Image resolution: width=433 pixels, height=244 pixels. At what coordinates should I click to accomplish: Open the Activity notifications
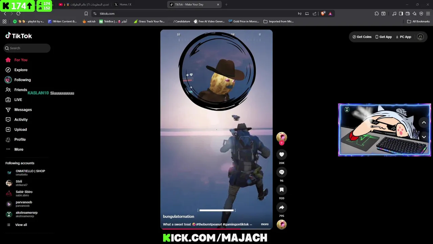[x=17, y=120]
